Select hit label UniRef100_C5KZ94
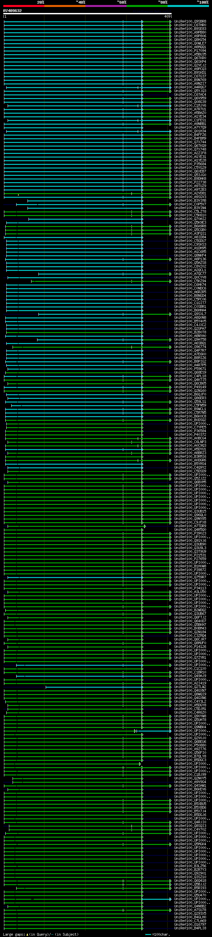 coord(190,281)
